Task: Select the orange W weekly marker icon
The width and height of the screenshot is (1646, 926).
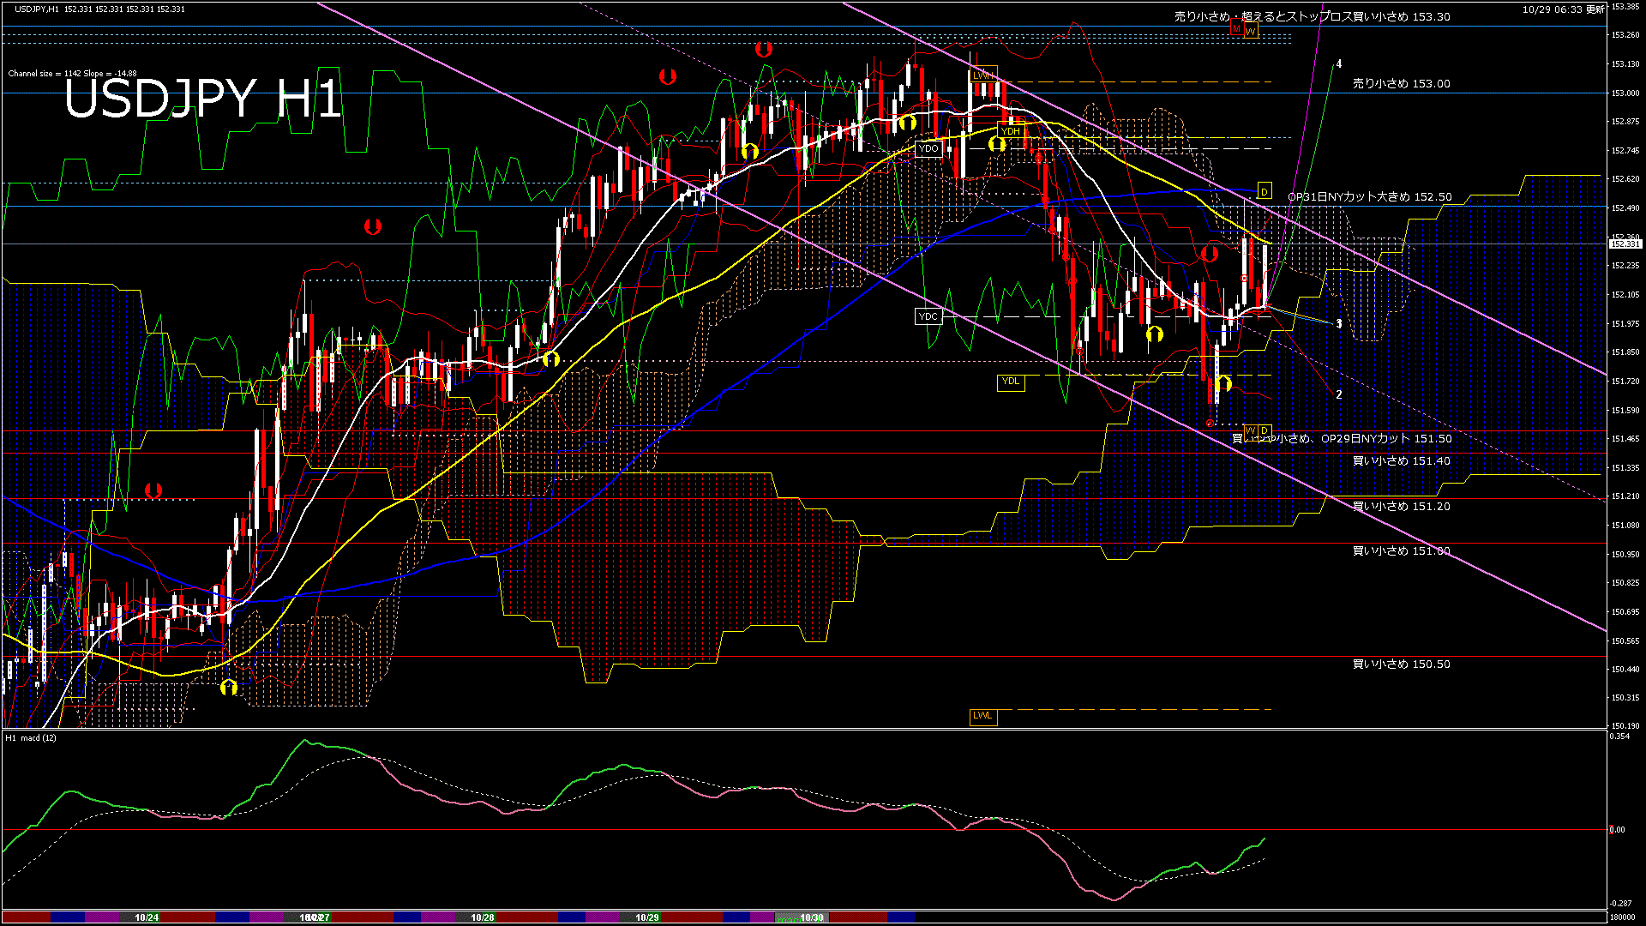Action: point(1252,31)
